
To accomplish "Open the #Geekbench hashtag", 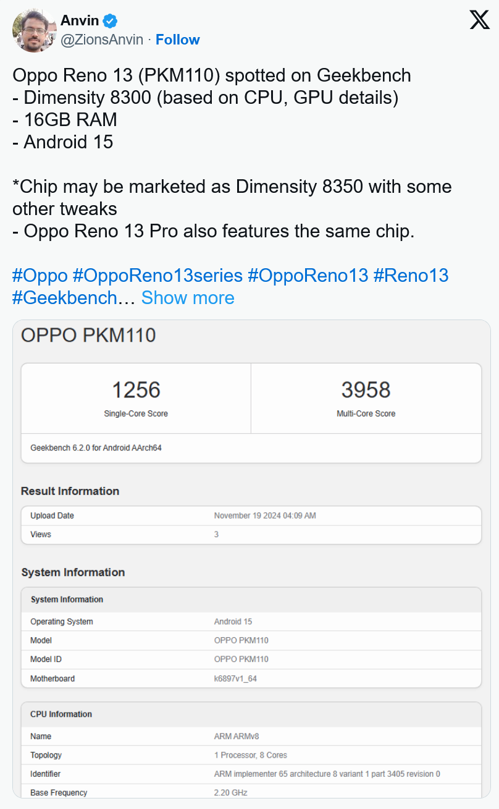I will coord(64,297).
